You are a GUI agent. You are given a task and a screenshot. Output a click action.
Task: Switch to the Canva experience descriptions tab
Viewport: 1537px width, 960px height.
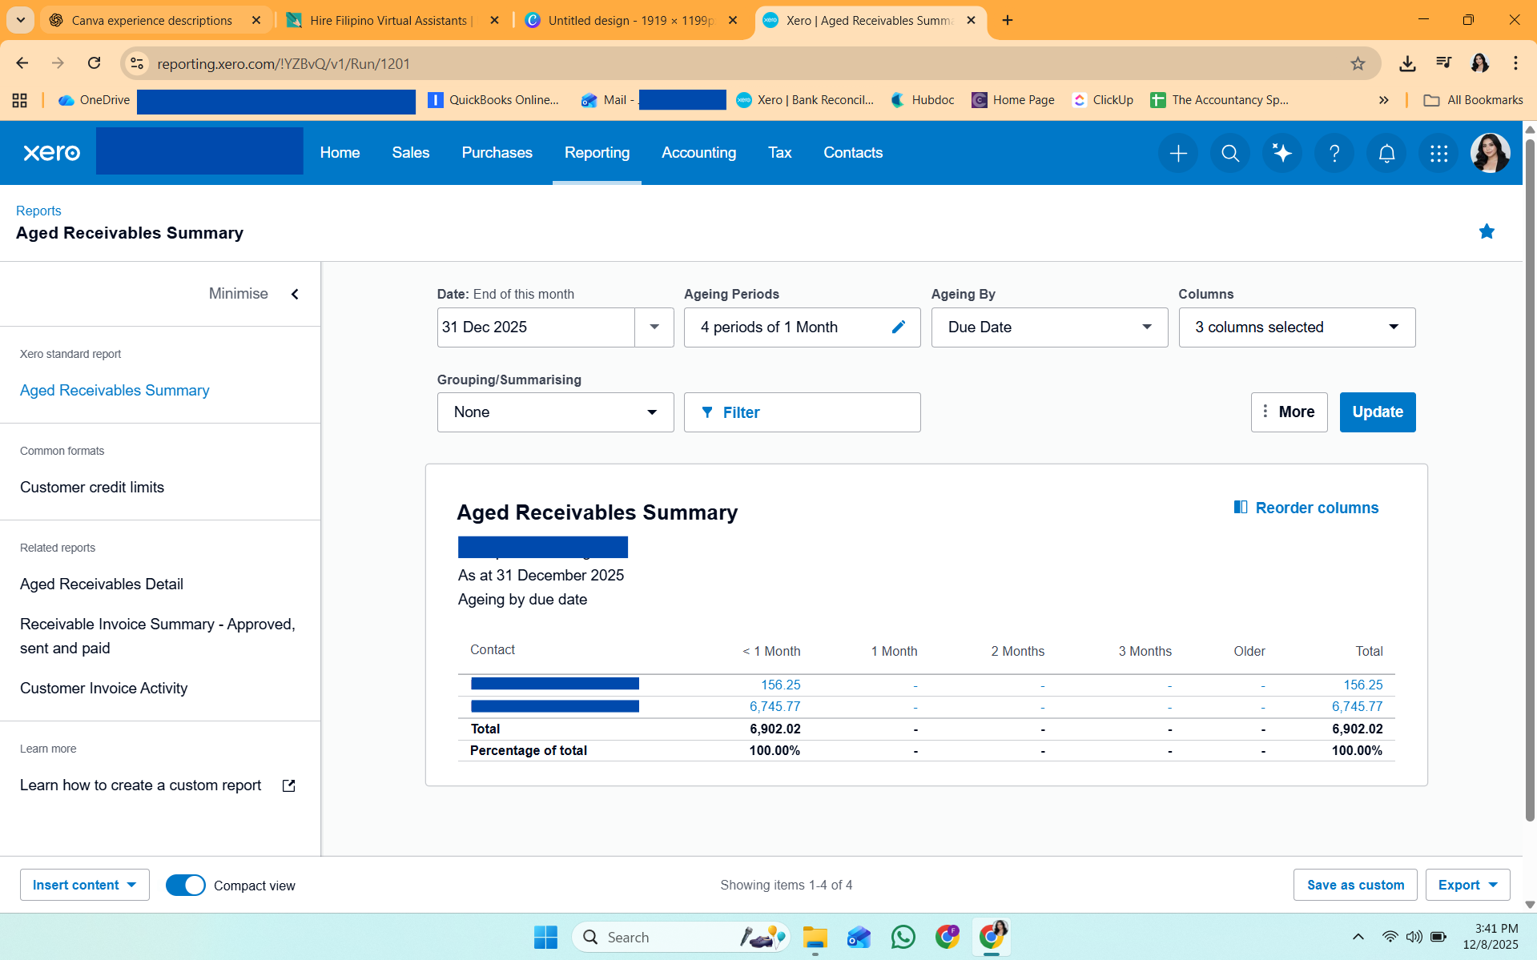[x=152, y=20]
